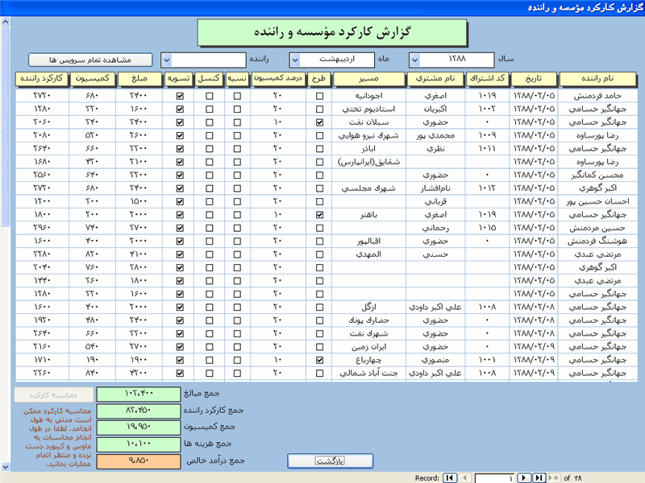Click the منصوري customer cell

pyautogui.click(x=435, y=360)
